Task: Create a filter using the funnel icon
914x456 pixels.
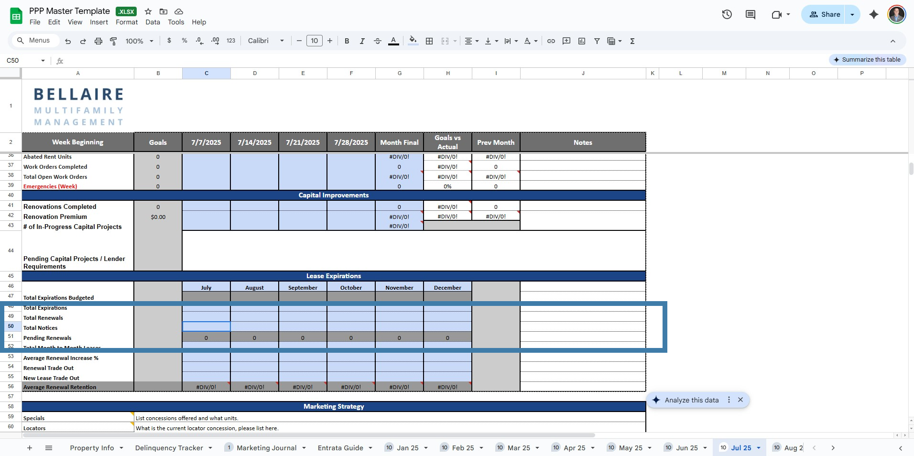Action: click(x=597, y=41)
